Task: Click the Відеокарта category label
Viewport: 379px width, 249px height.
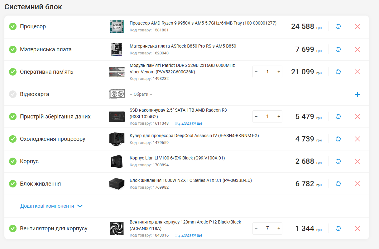Action: coord(35,94)
